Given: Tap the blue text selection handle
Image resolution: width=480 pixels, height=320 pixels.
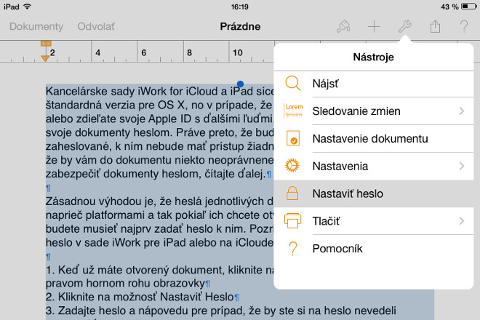Looking at the screenshot, I should 240,84.
